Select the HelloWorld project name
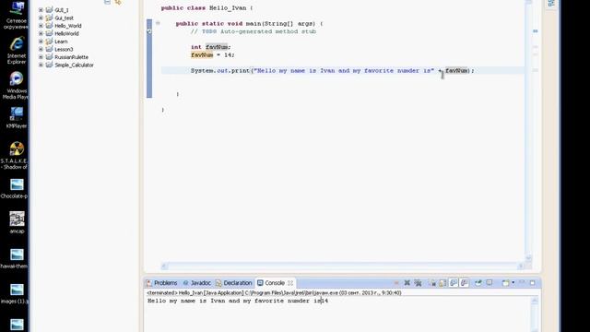The width and height of the screenshot is (590, 332). point(66,33)
